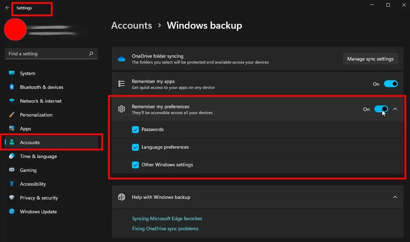Click the Apps icon in sidebar

click(12, 129)
